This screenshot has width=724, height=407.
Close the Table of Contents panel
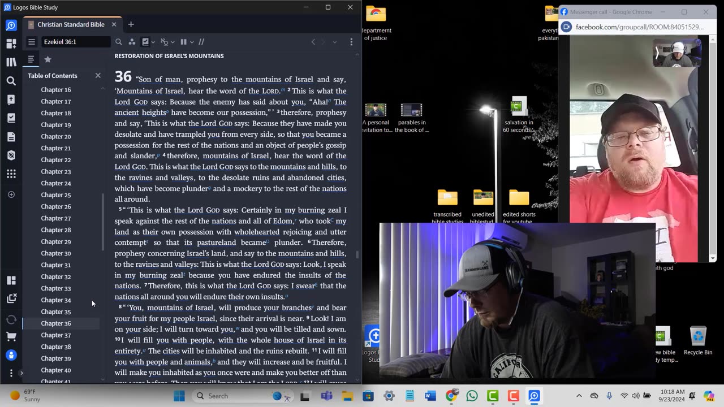98,75
